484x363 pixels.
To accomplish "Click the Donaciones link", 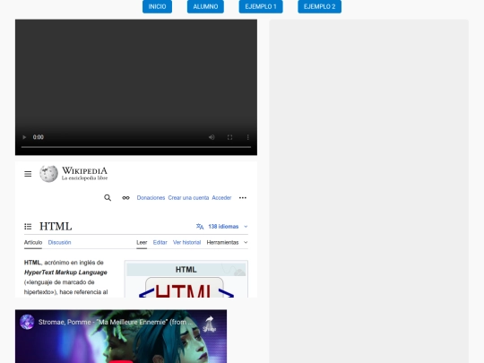I will (151, 197).
